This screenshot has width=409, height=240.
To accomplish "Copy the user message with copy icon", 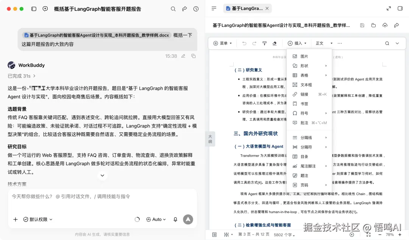I will (193, 56).
